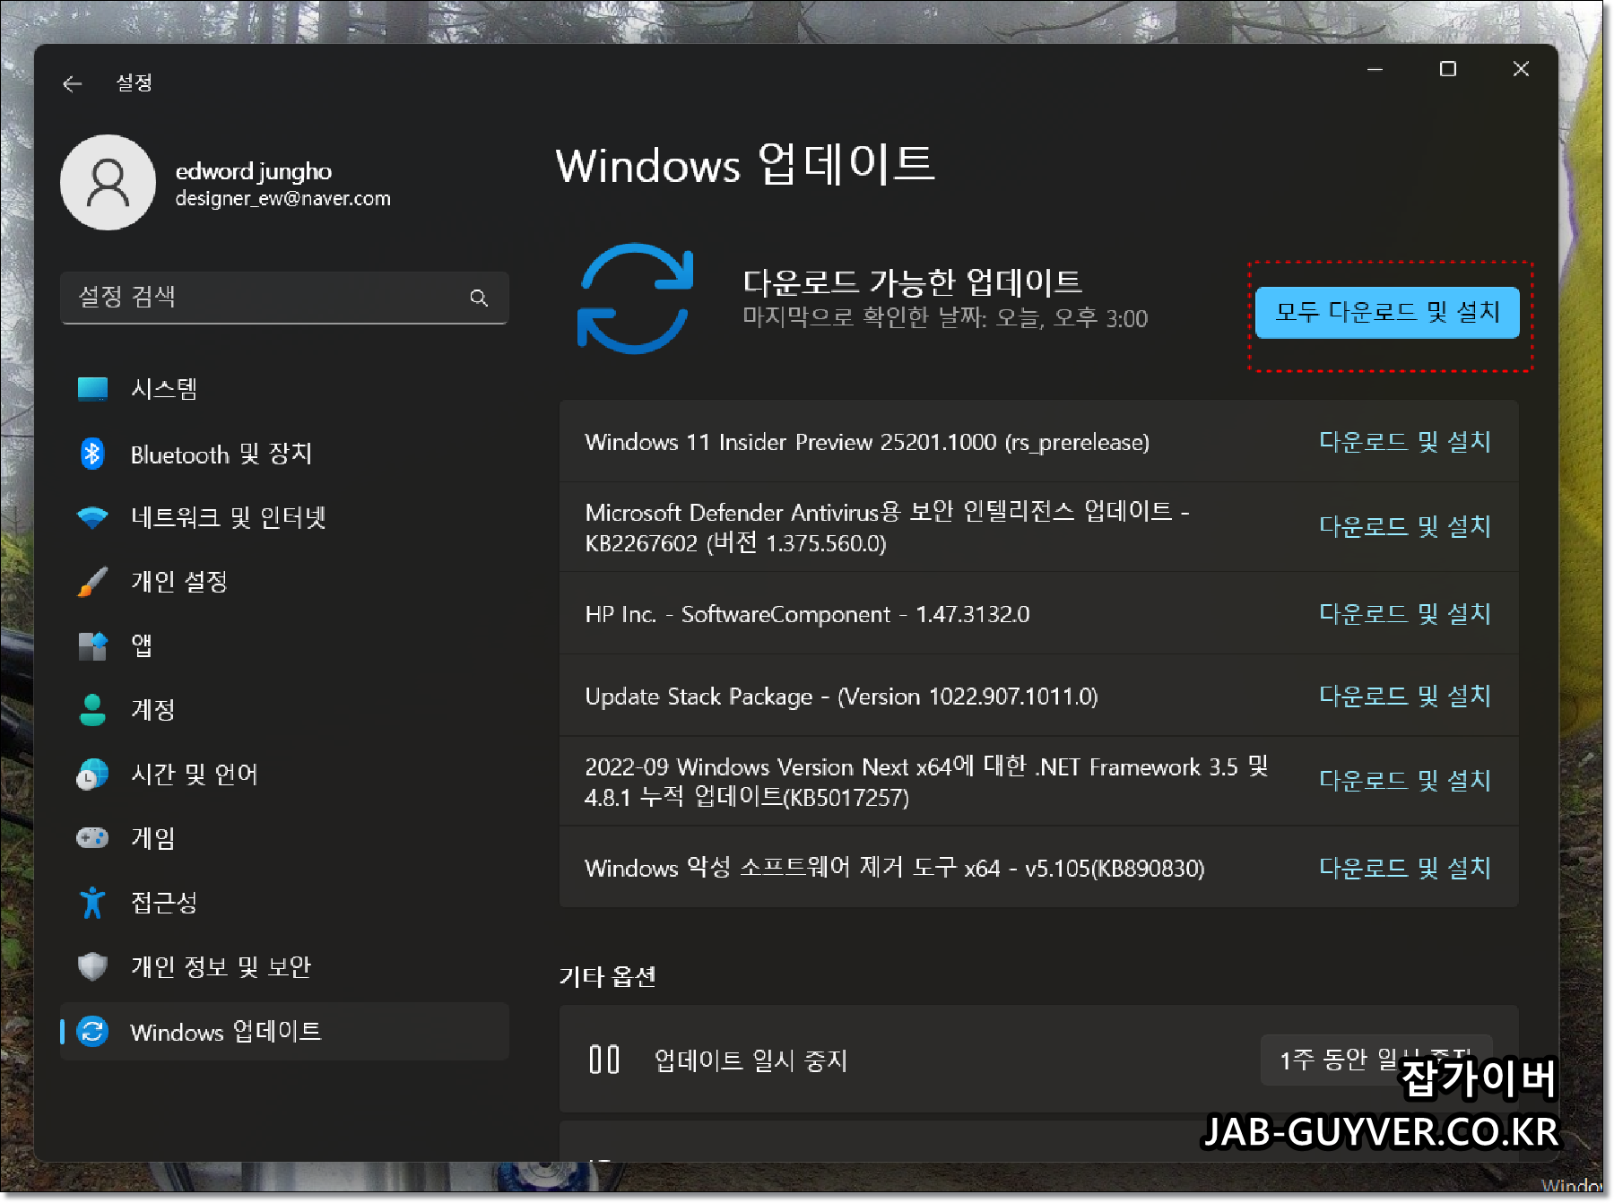
Task: Click the Windows 11 Insider Preview 25201.1000 text
Action: 867,442
